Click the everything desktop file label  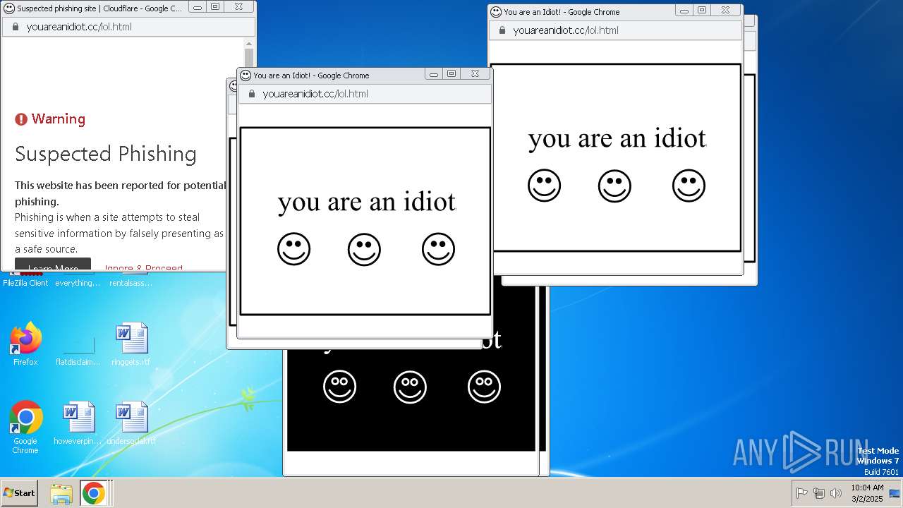click(x=78, y=283)
